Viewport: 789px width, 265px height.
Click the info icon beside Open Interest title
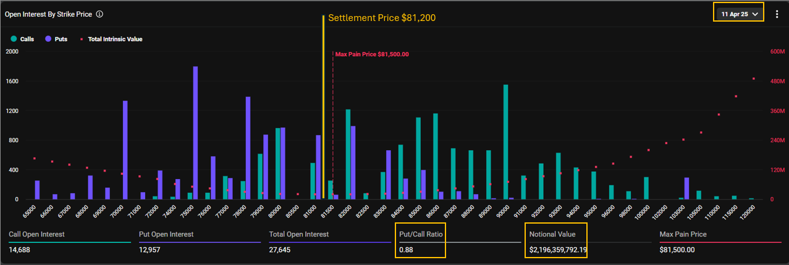[100, 14]
